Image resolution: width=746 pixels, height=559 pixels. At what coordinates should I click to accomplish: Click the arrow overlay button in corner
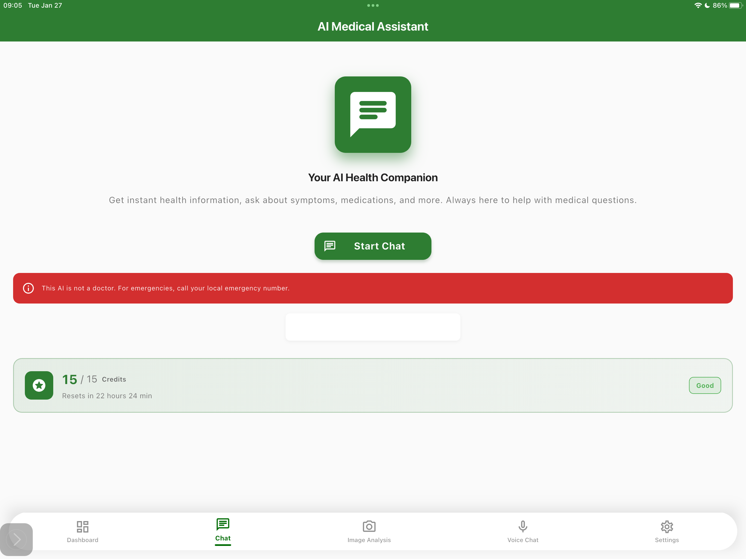(x=17, y=539)
